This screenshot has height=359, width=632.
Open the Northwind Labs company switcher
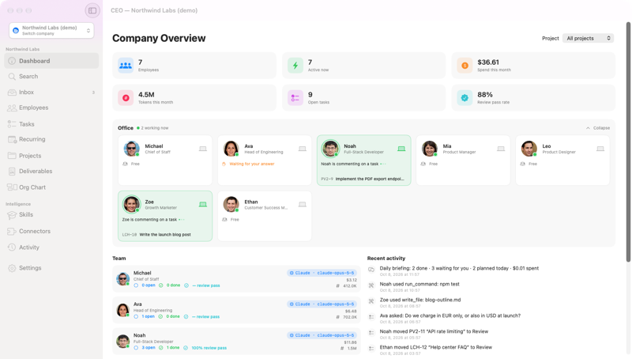(x=51, y=30)
